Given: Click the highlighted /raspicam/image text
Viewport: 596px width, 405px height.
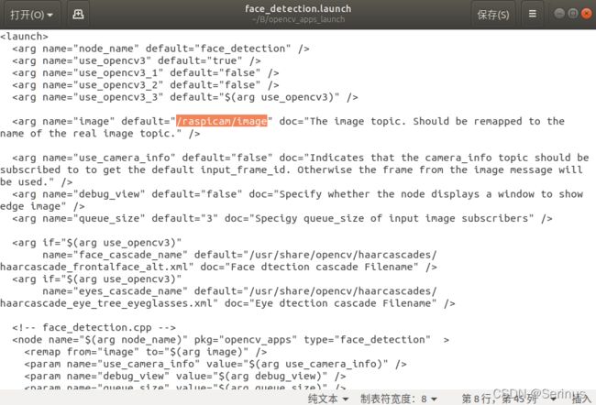Looking at the screenshot, I should coord(222,121).
